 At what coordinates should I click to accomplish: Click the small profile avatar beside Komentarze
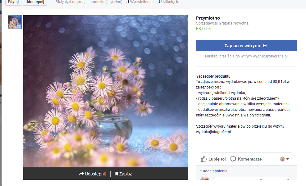[x=282, y=159]
